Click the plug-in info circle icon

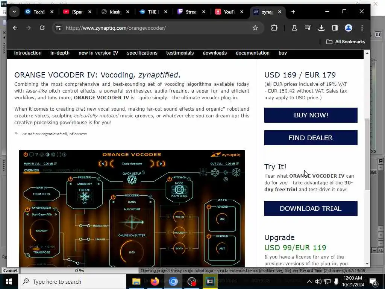(x=64, y=155)
